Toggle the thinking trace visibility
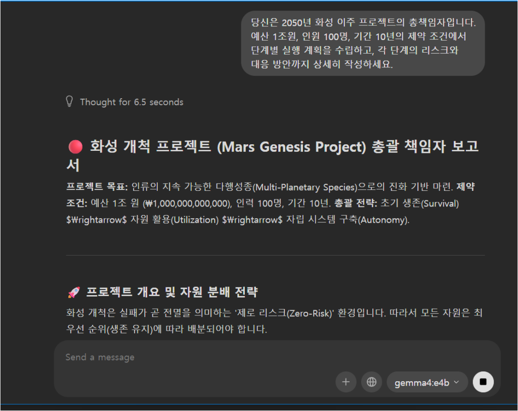The image size is (518, 411). coord(131,102)
